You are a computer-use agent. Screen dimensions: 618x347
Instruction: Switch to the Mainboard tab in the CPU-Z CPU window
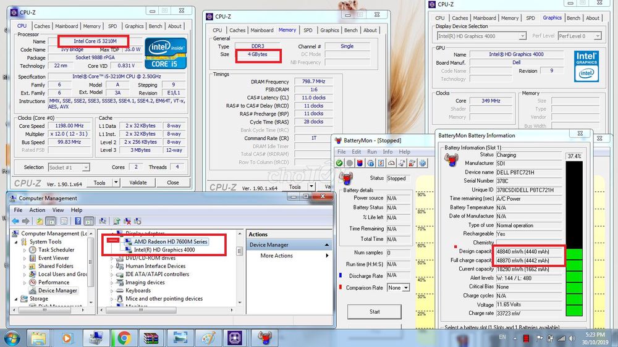point(66,26)
